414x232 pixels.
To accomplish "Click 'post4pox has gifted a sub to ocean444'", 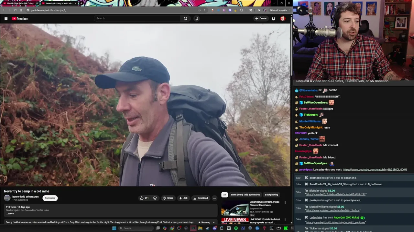I will click(x=333, y=178).
